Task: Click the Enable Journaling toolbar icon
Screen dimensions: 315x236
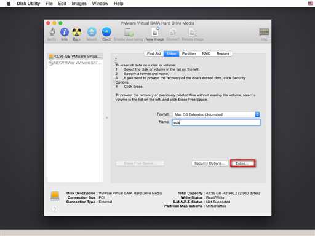Action: pyautogui.click(x=129, y=34)
